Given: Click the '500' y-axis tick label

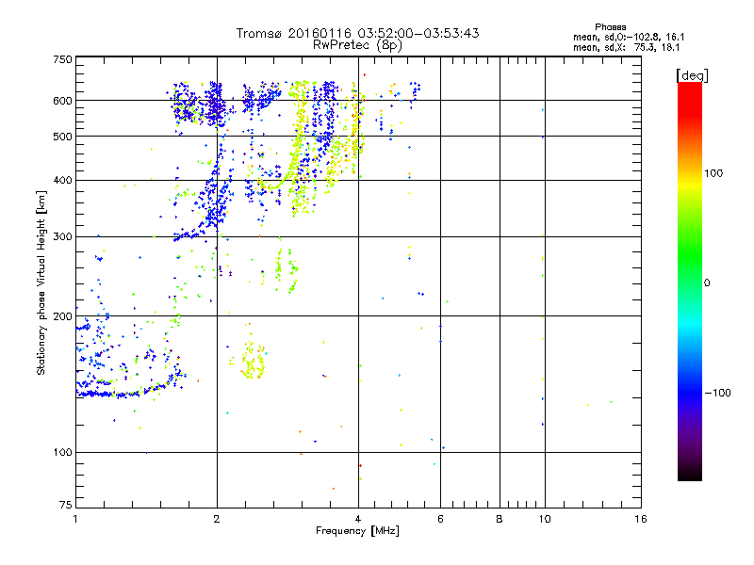Looking at the screenshot, I should 62,137.
